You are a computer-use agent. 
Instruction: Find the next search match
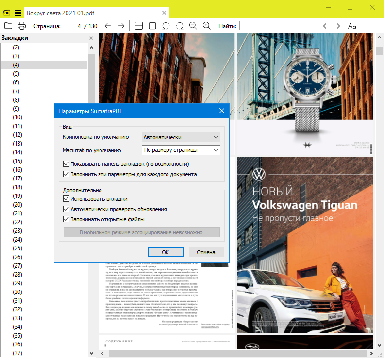pos(338,26)
